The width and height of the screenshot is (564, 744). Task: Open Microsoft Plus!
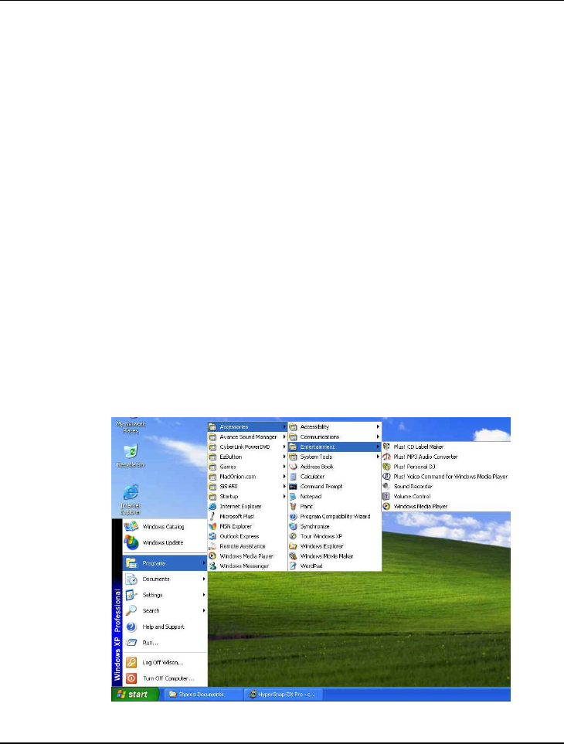(x=247, y=516)
